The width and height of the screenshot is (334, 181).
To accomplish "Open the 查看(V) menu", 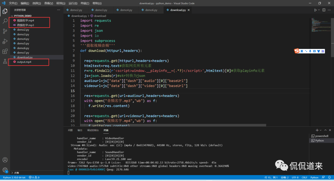I will (49, 3).
